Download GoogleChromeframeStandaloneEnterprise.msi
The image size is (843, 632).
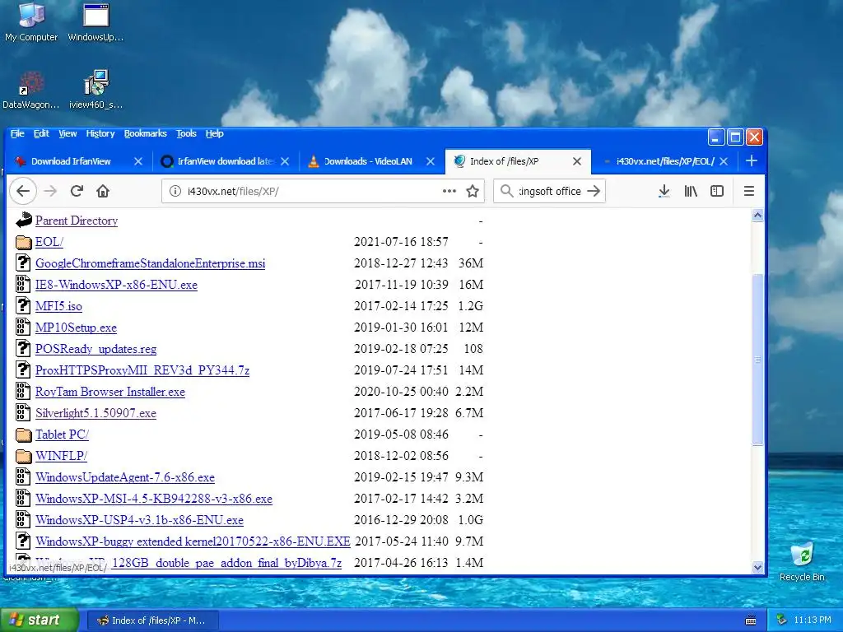coord(150,263)
